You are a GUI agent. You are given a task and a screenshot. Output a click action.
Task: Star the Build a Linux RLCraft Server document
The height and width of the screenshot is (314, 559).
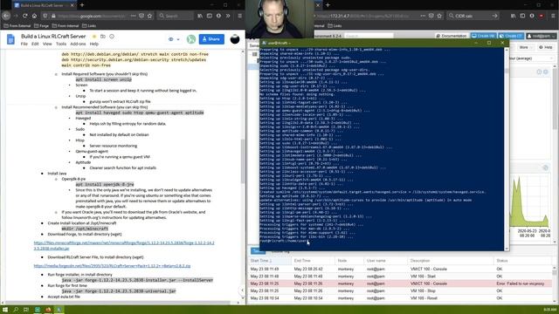[94, 37]
